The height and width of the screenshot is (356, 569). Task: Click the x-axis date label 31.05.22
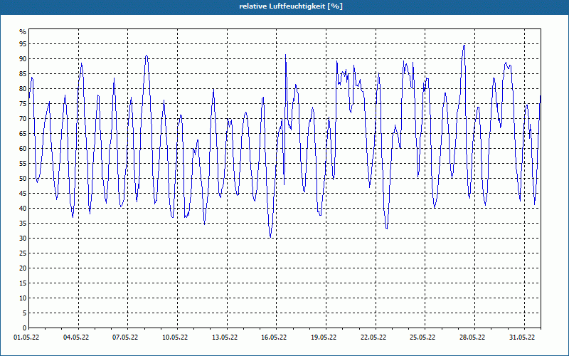[x=522, y=337]
